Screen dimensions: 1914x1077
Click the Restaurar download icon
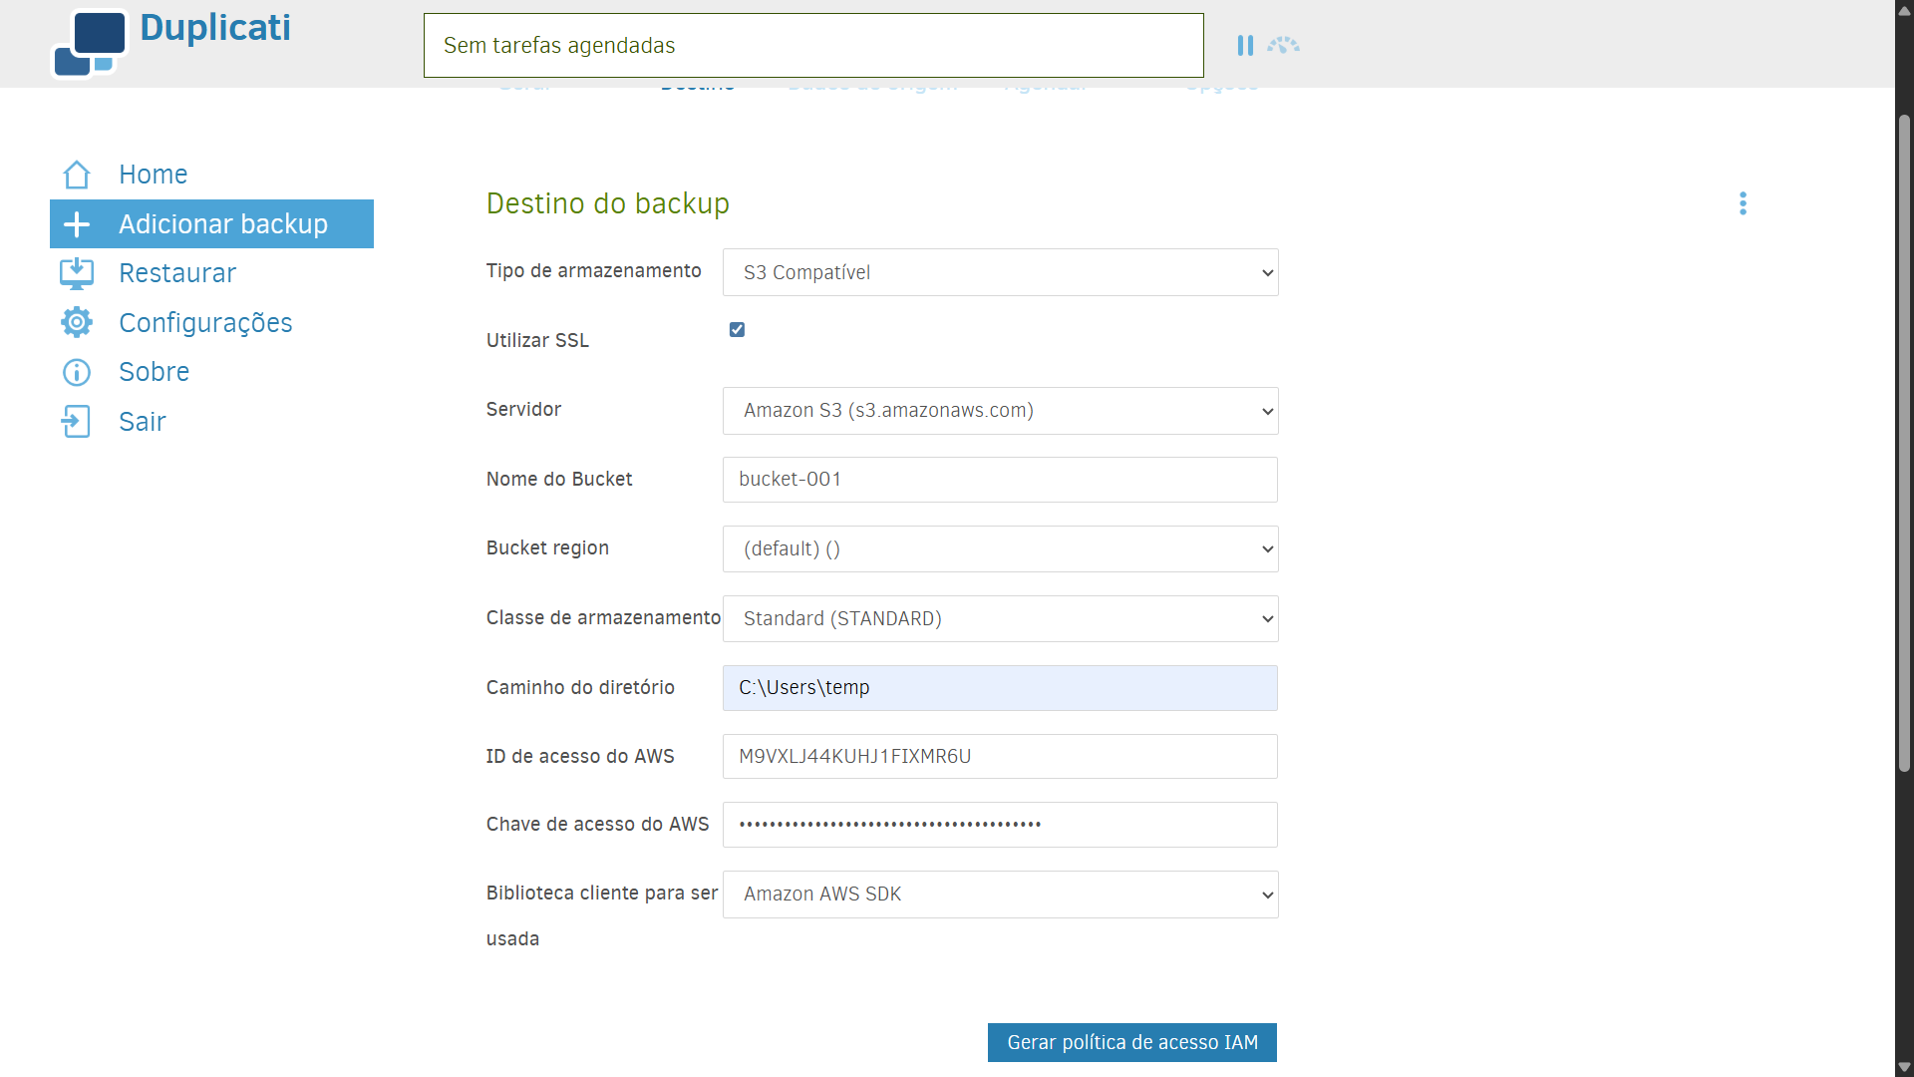(77, 273)
